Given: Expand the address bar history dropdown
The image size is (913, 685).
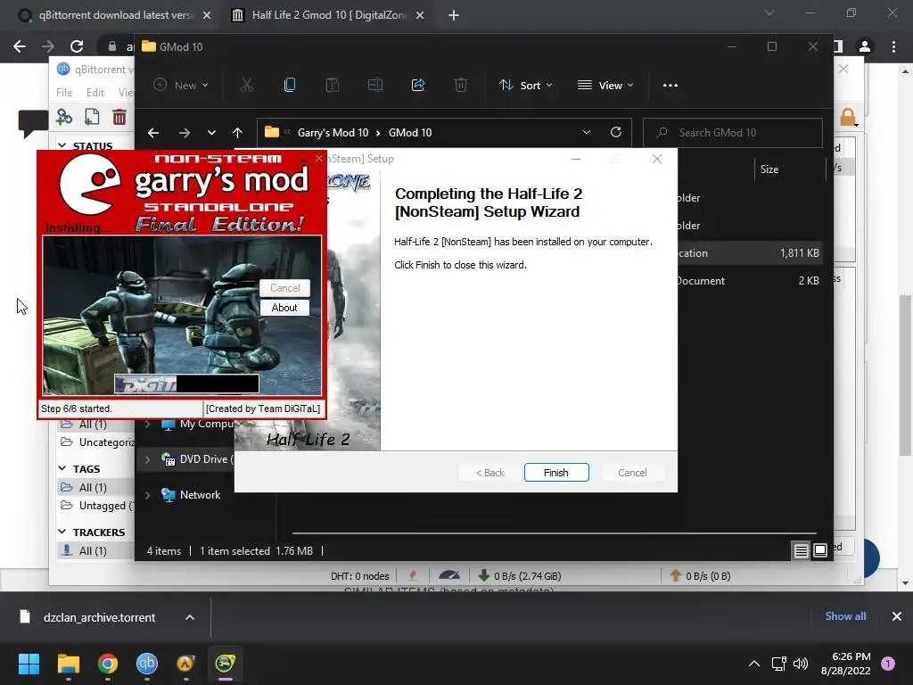Looking at the screenshot, I should point(587,132).
